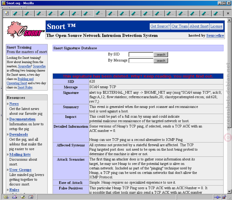Screen dimensions: 232x200
Task: Click the security padlock icon in the status bar
Action: click(224, 197)
